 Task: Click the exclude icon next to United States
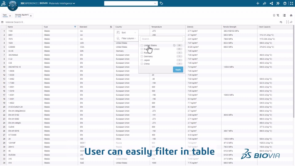tap(174, 45)
